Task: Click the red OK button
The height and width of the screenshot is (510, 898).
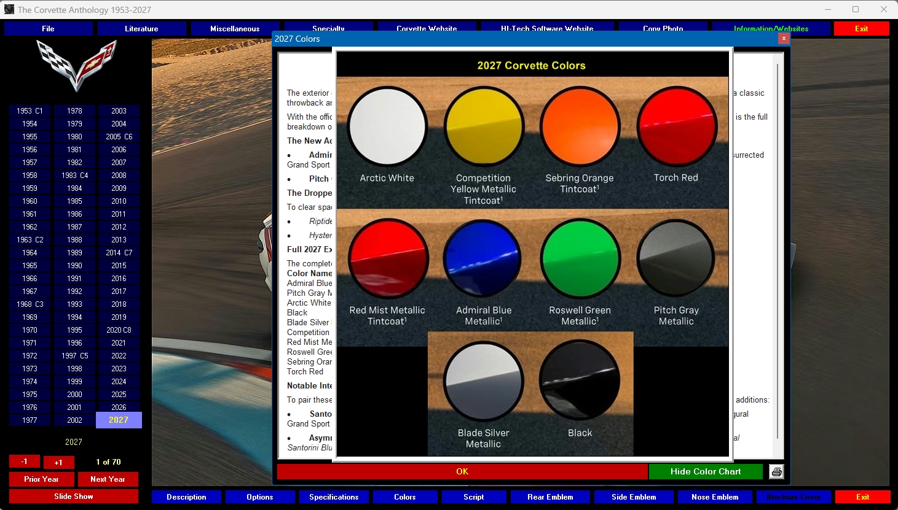Action: pyautogui.click(x=462, y=471)
